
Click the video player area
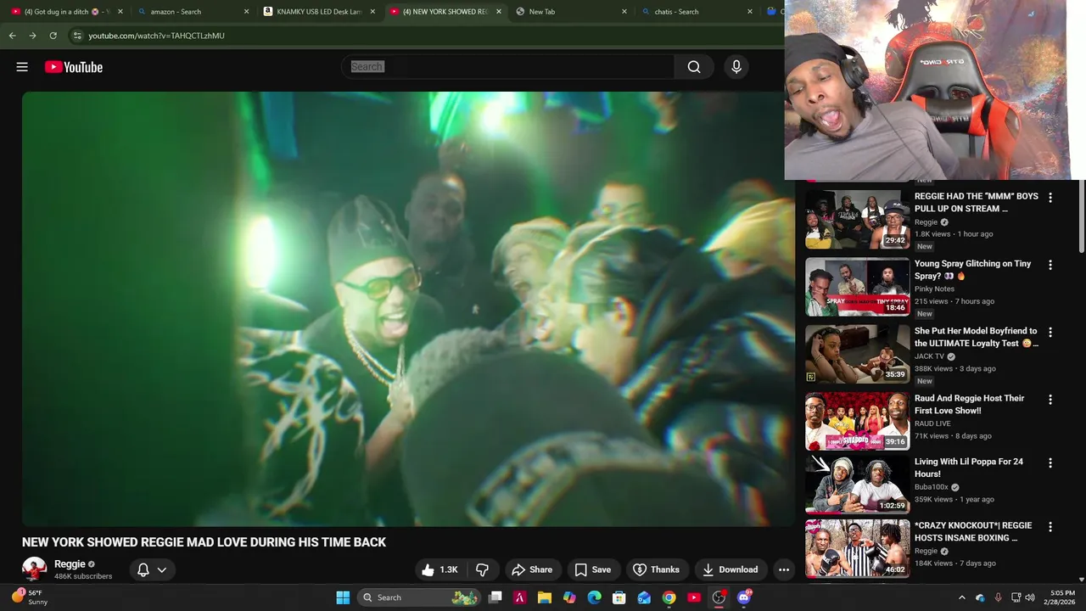(408, 309)
